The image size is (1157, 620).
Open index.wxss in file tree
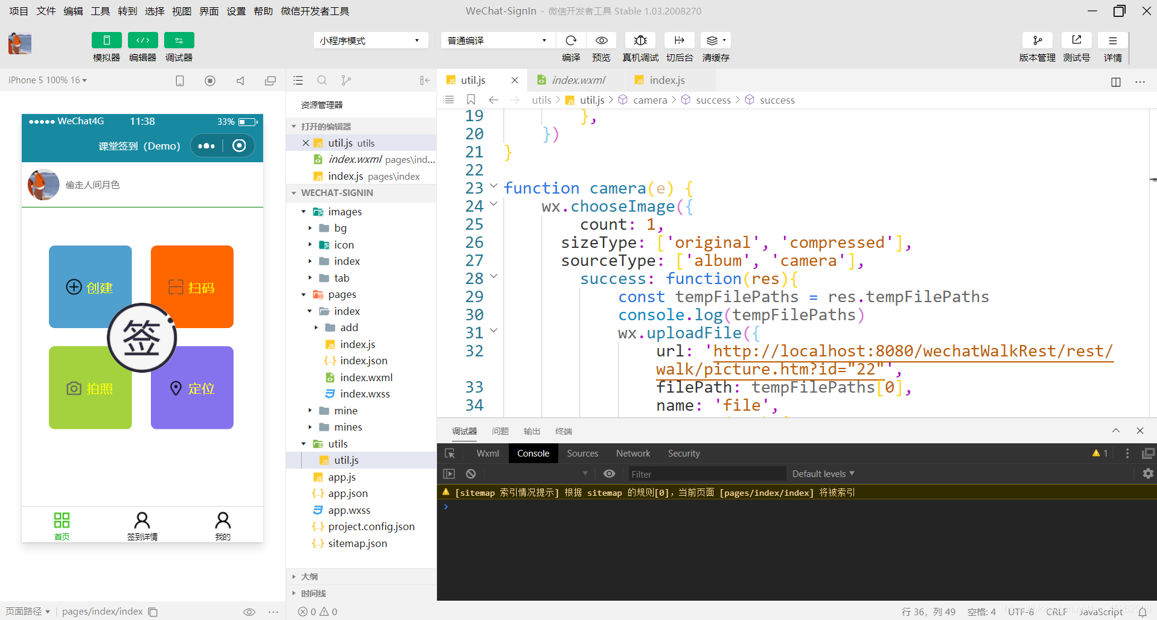(365, 394)
